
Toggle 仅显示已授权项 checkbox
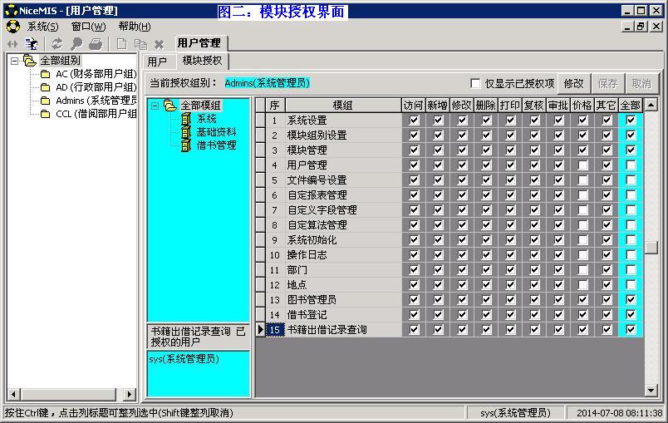tap(475, 83)
